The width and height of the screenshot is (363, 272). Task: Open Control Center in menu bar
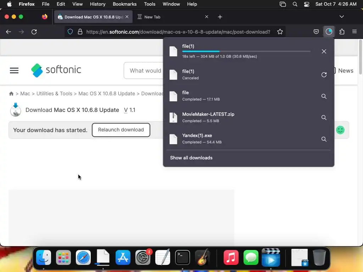click(307, 4)
